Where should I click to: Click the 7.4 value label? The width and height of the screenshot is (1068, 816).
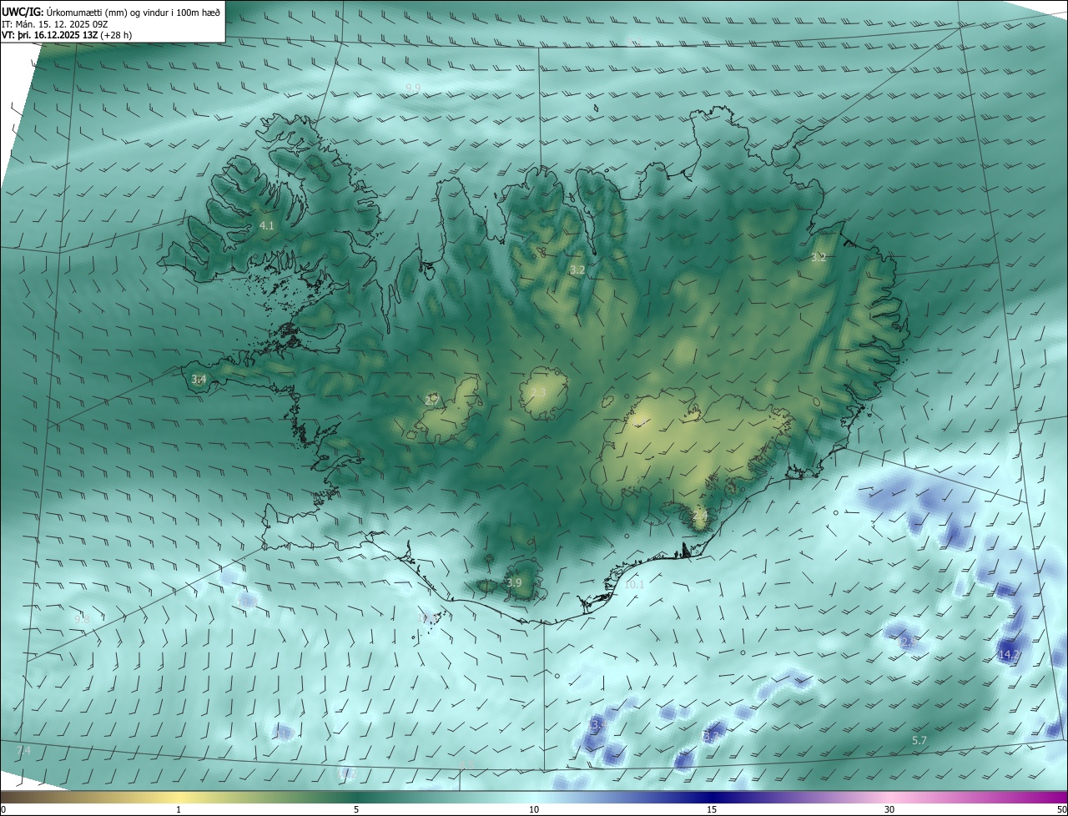coord(23,751)
